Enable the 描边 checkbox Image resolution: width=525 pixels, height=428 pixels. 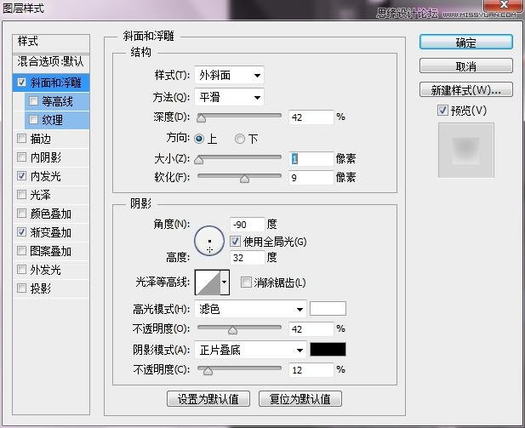tap(21, 139)
